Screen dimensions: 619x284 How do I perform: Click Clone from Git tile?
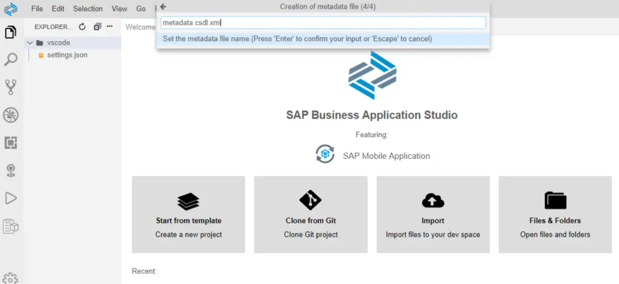pos(311,214)
